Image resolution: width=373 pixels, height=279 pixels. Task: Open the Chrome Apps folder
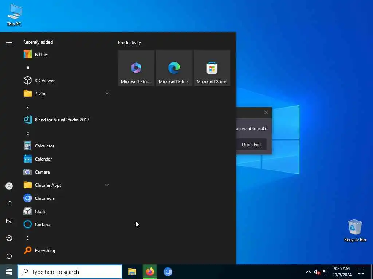(x=66, y=185)
